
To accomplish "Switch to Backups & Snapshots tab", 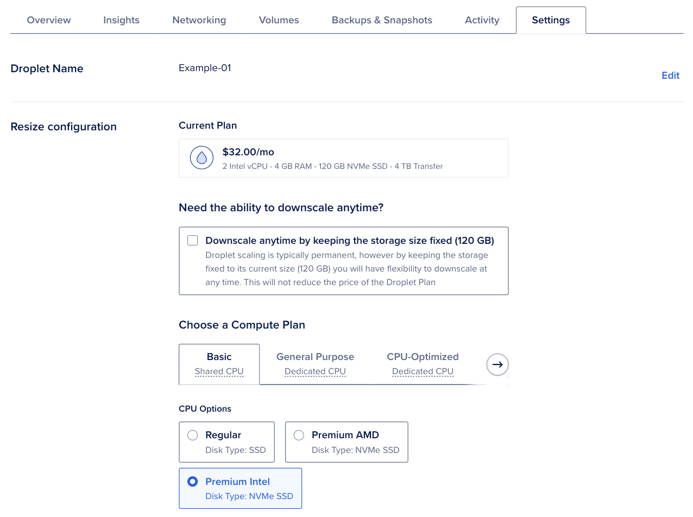I will click(x=382, y=20).
